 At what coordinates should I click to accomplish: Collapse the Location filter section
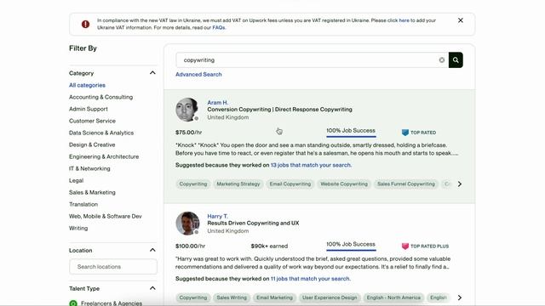pos(152,250)
